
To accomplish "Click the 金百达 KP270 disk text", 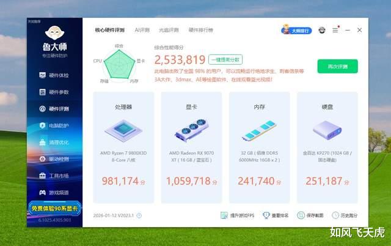I will click(327, 156).
